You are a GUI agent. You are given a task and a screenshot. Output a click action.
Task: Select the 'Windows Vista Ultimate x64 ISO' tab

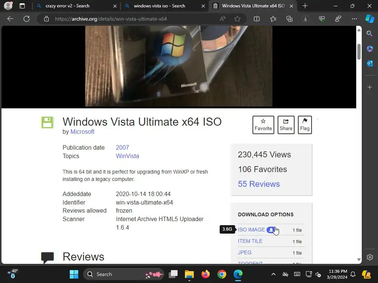(x=253, y=6)
